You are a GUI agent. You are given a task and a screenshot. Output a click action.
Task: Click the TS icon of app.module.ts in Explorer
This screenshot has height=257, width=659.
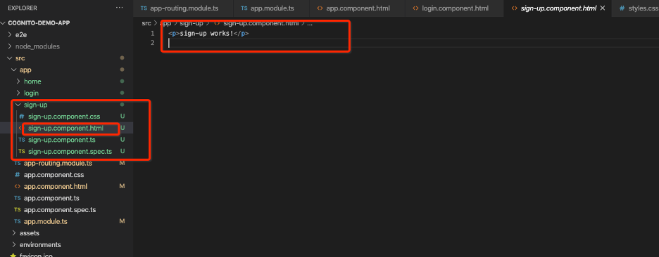(17, 221)
